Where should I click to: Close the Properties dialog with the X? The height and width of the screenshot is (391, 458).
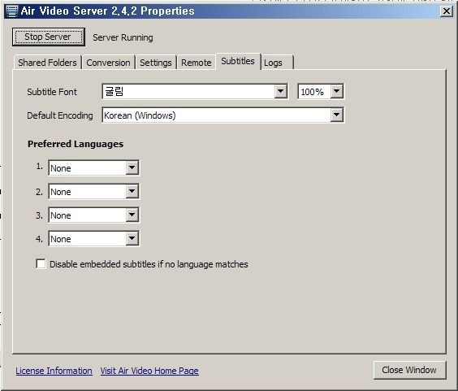click(x=447, y=11)
